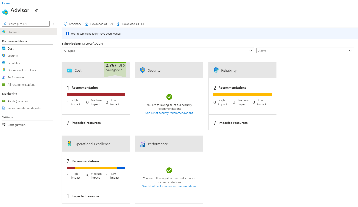Open Performance chart icon in sidebar
The height and width of the screenshot is (207, 358).
(4, 77)
